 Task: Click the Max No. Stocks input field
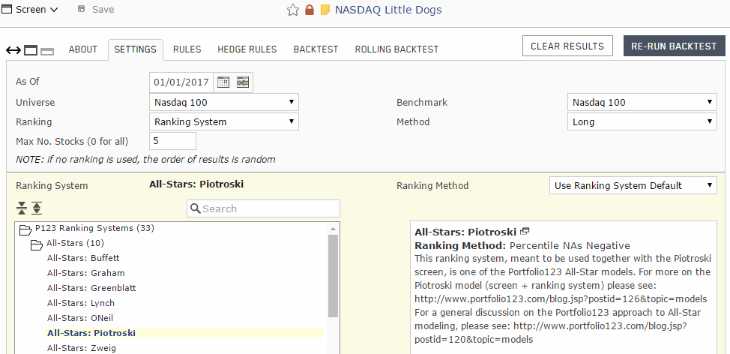172,141
